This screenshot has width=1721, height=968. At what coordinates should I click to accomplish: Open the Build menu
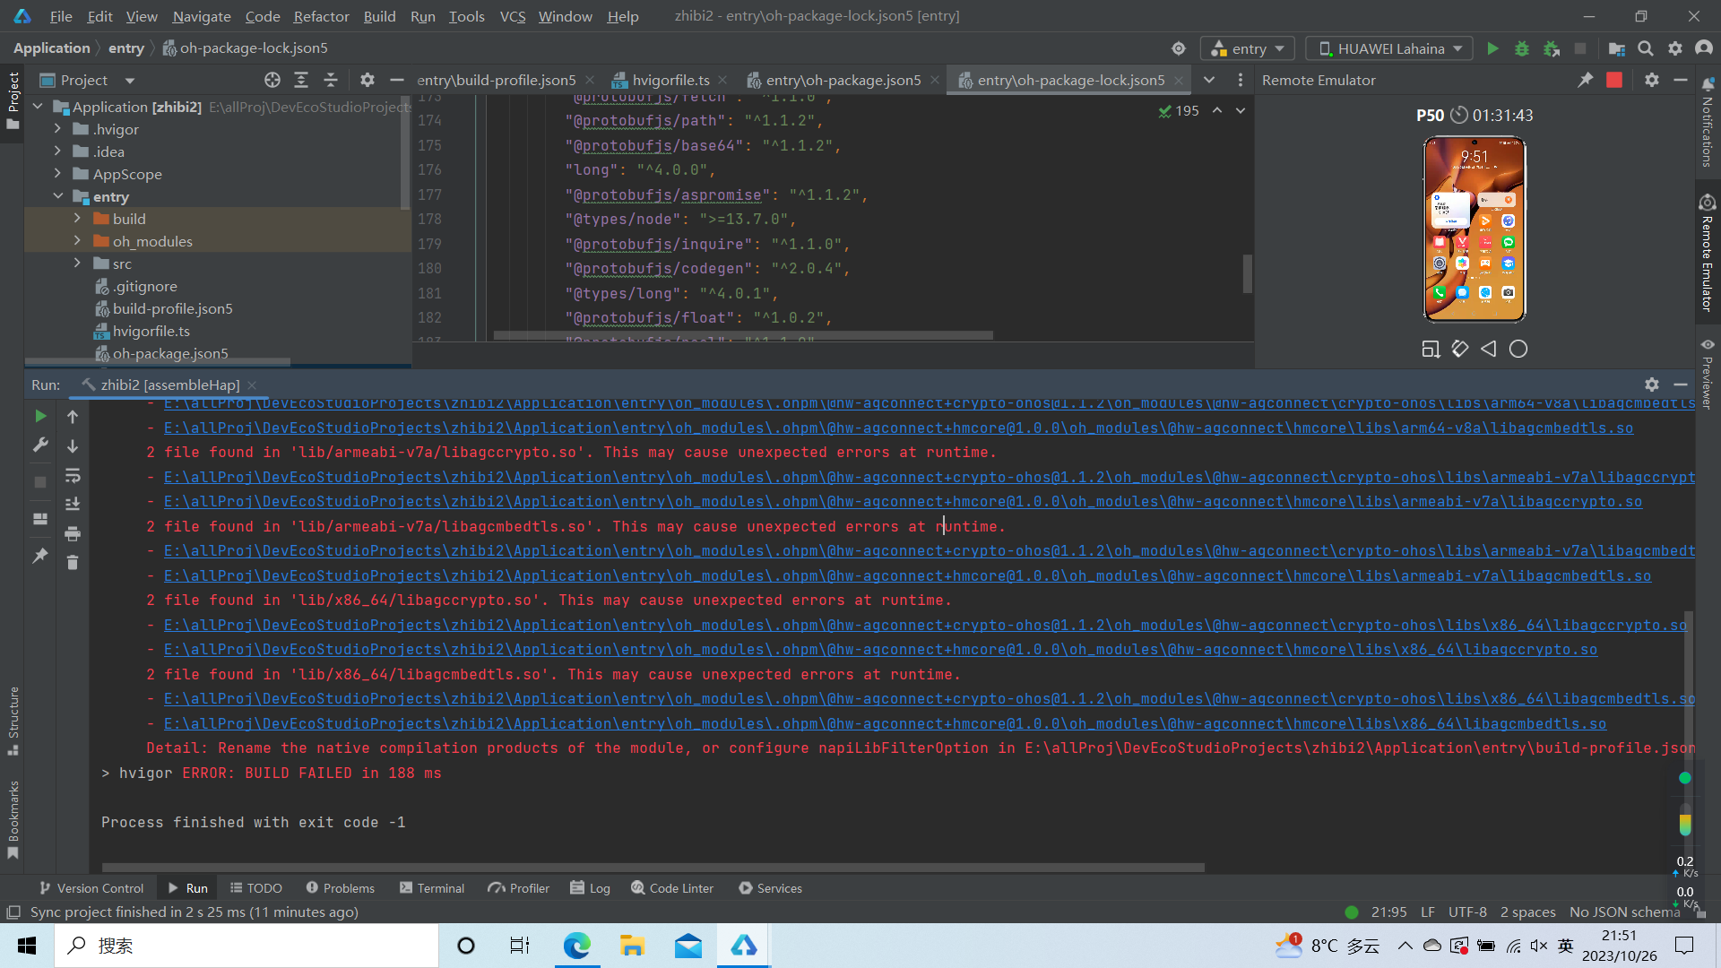[x=379, y=16]
